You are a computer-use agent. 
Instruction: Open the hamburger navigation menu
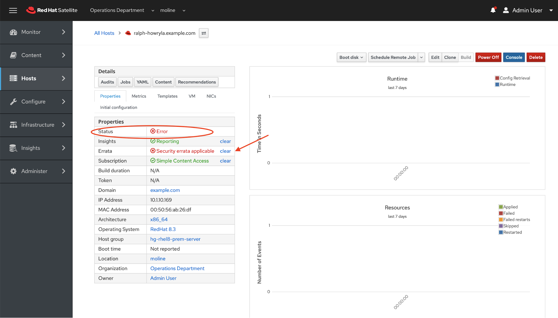(13, 10)
